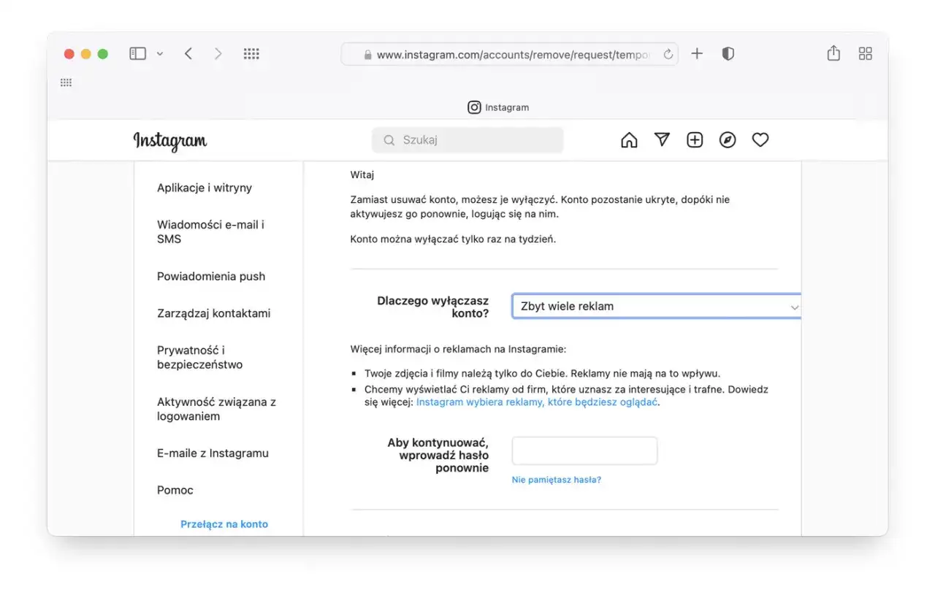Open 'Instagram wybiera reklamy' link
Screen dimensions: 935x598
[537, 402]
